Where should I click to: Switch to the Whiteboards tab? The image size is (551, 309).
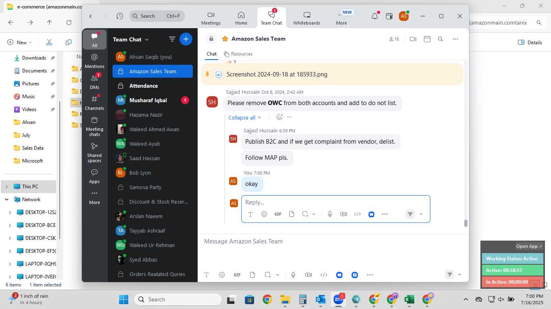(307, 19)
